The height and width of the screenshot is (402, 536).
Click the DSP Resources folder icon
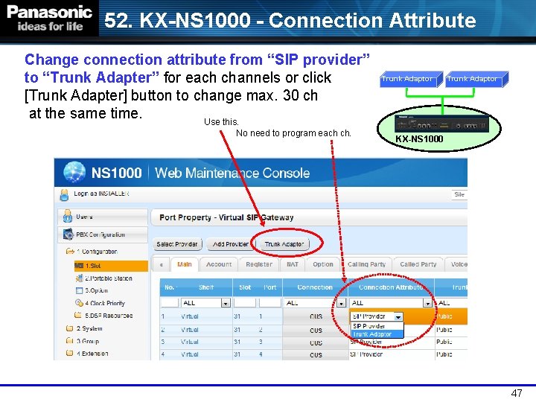(x=78, y=315)
